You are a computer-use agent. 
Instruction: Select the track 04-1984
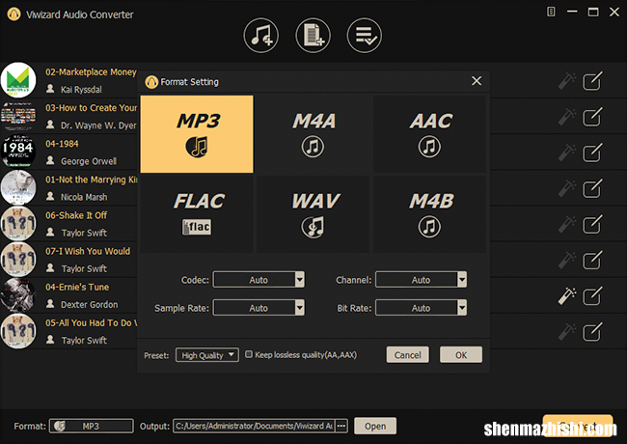point(62,144)
